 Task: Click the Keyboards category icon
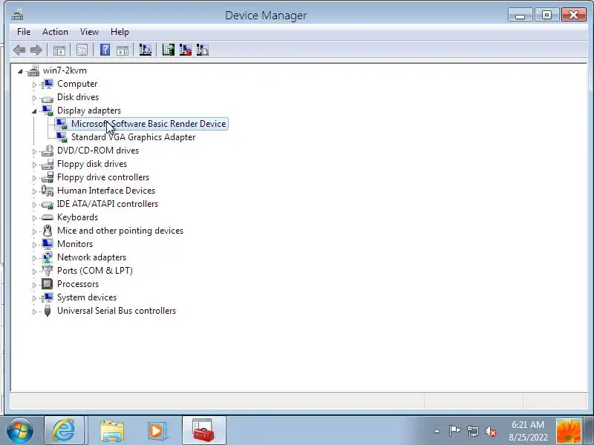coord(48,217)
